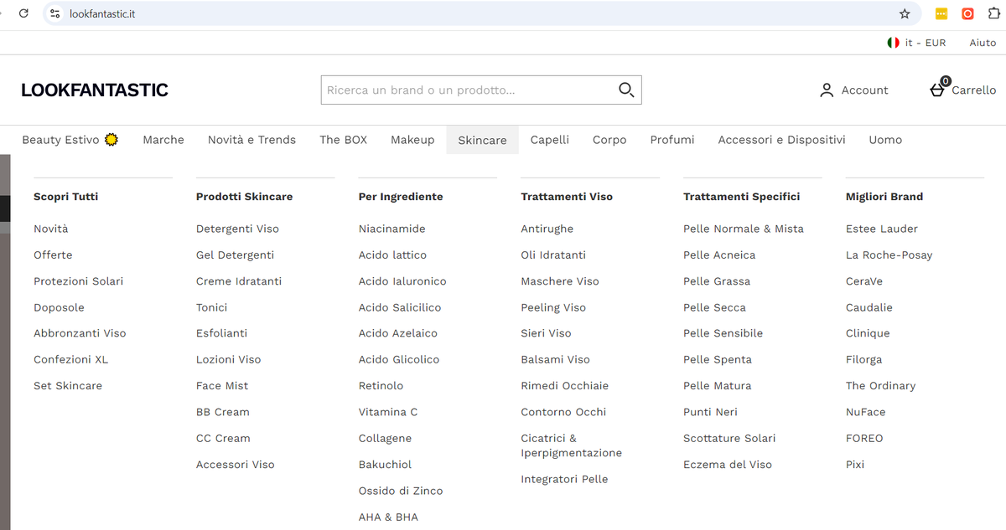Open Accessori e Dispositivi menu
Screen dimensions: 1006x530
point(781,140)
